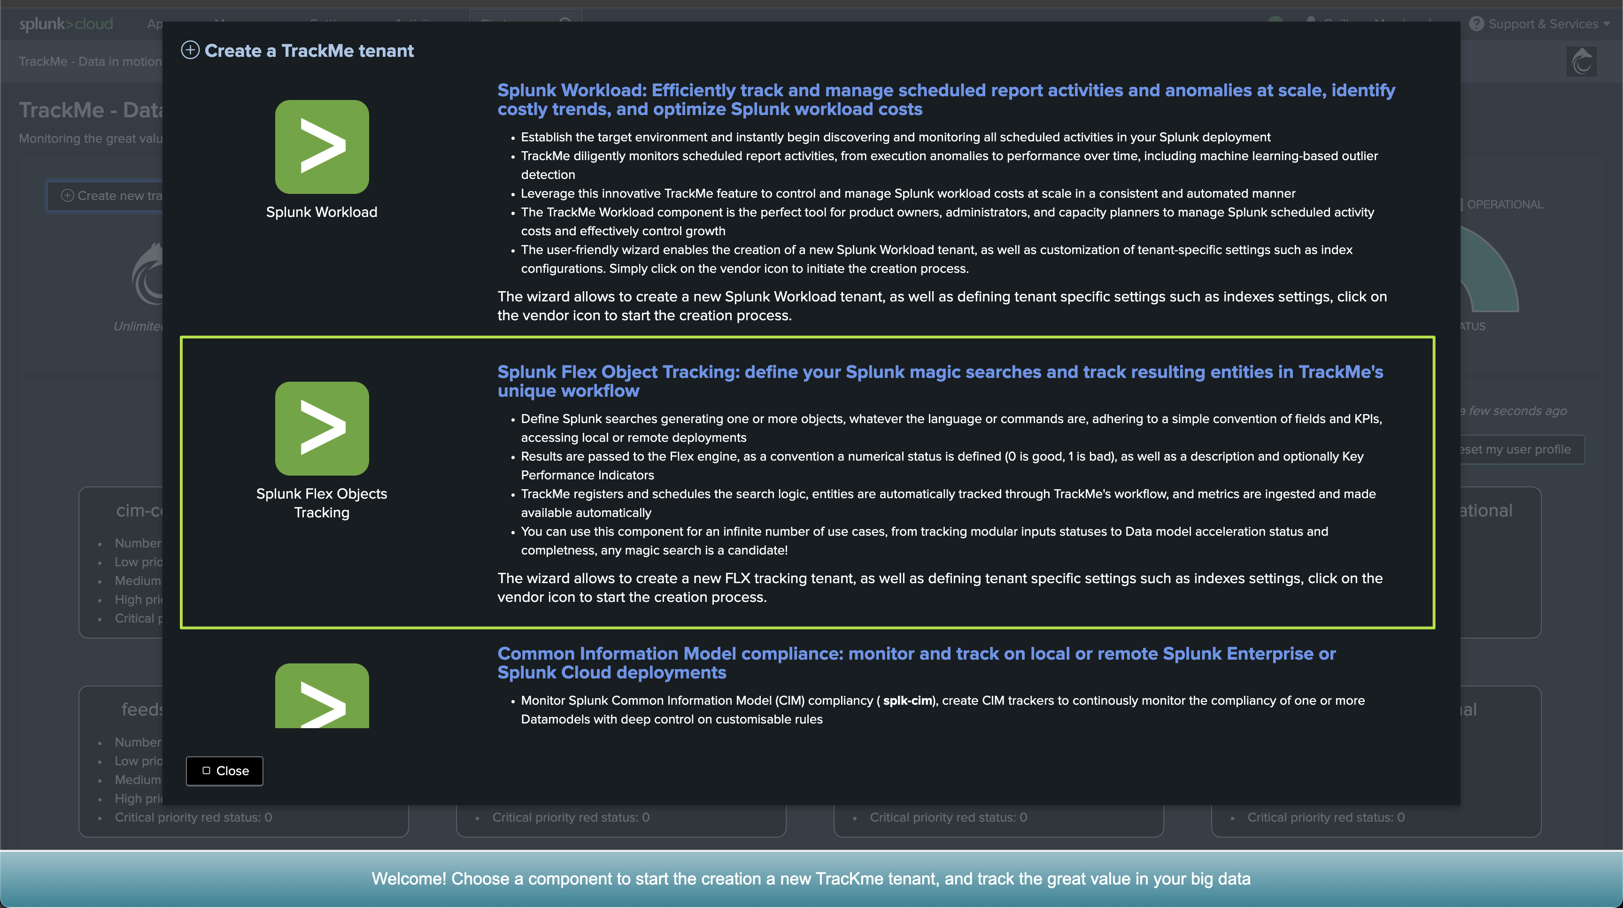The width and height of the screenshot is (1623, 908).
Task: Click the Splunk Flex Objects Tracking label
Action: click(321, 502)
